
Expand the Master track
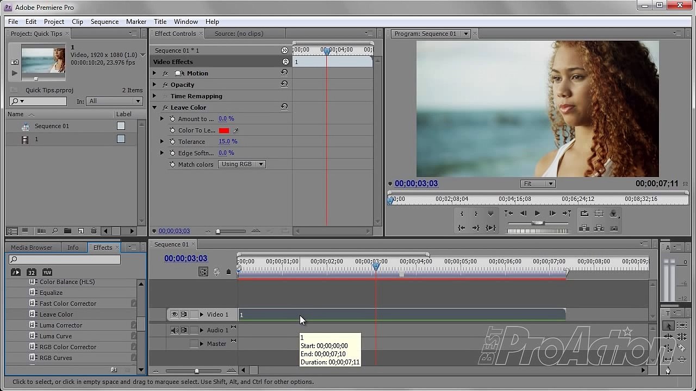click(x=202, y=344)
